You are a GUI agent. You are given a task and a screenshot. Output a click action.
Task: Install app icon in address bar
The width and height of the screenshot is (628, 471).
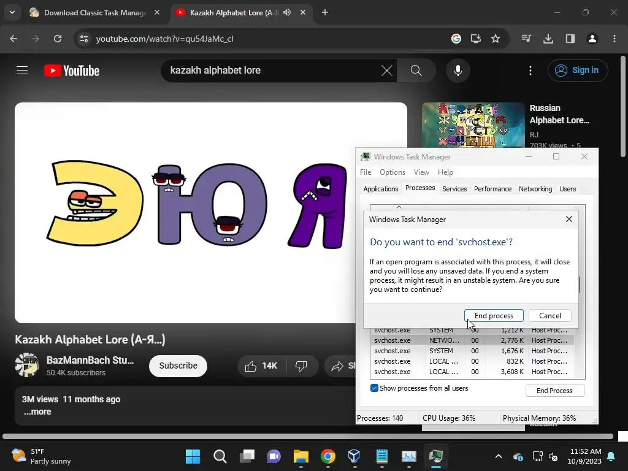[x=475, y=39]
